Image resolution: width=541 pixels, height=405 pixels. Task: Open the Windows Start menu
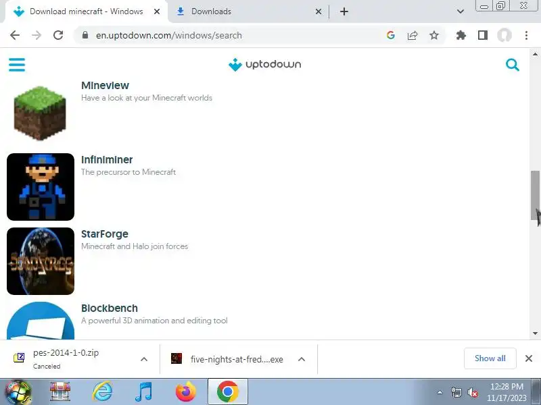point(18,392)
